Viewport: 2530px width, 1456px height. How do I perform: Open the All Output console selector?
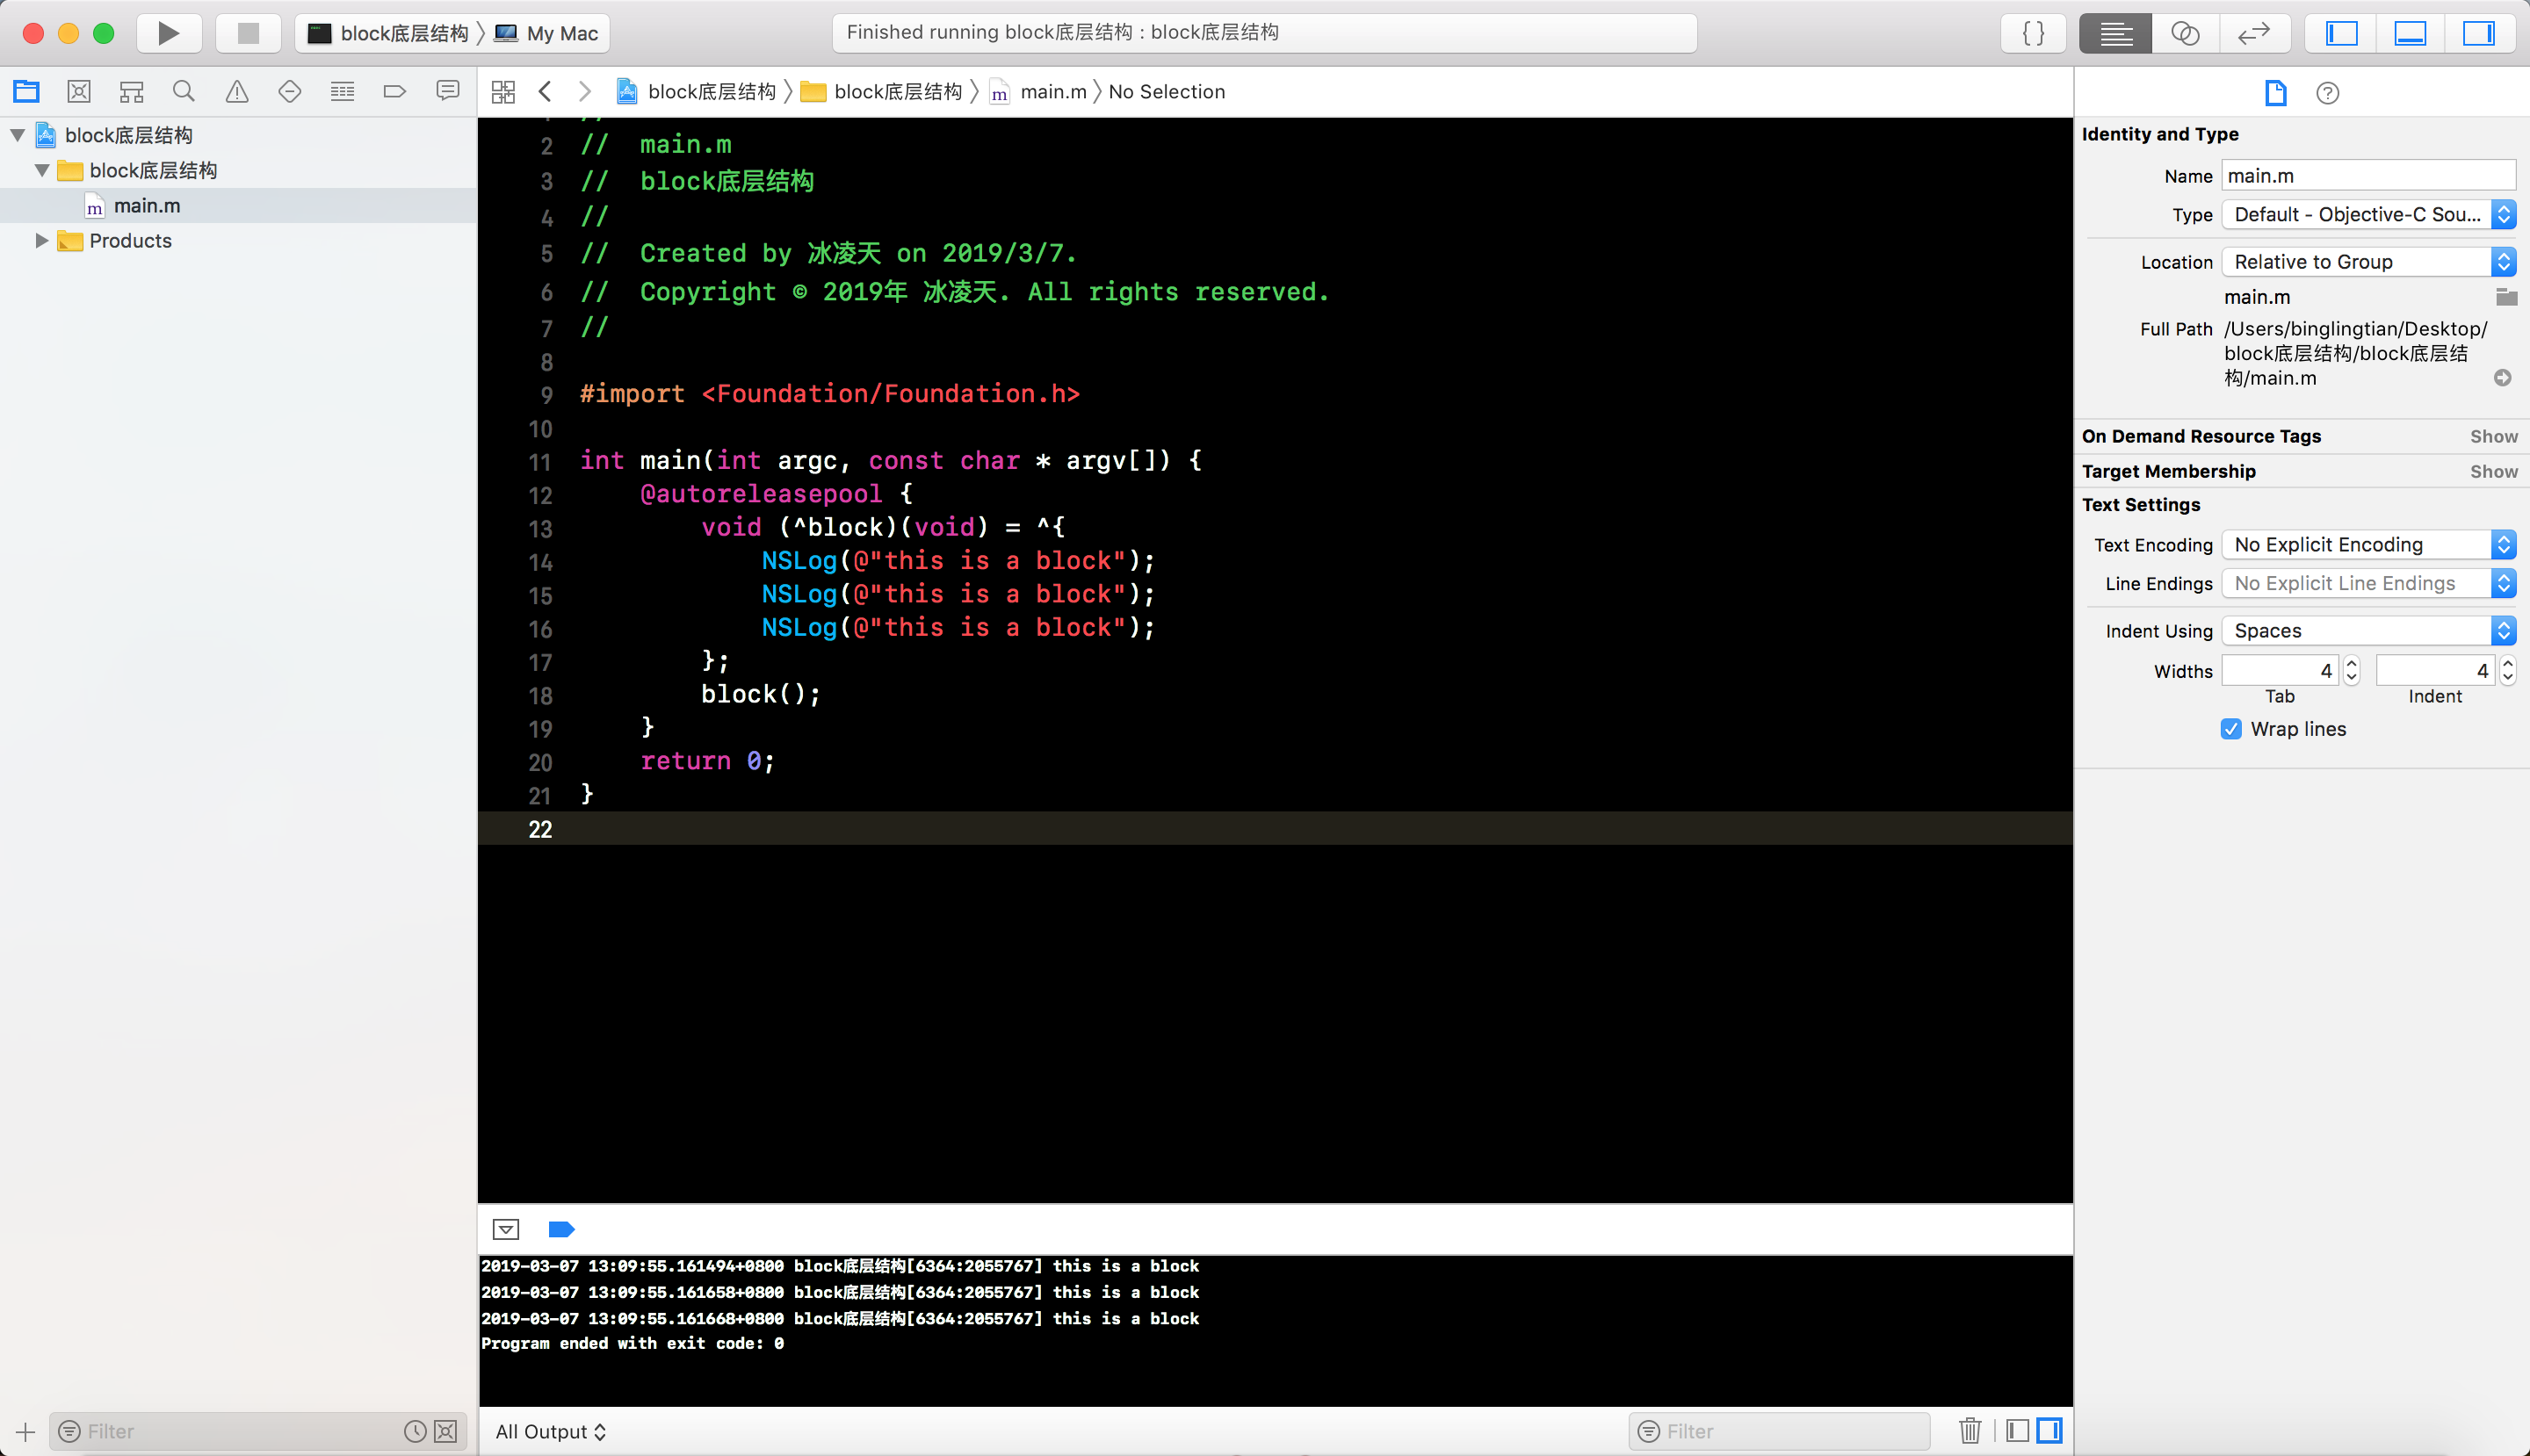pyautogui.click(x=550, y=1431)
